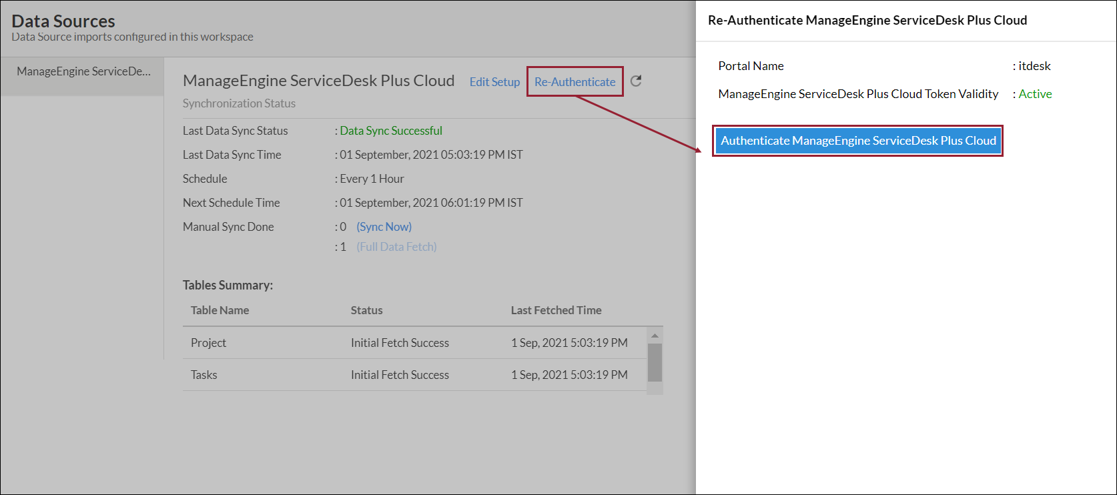Image resolution: width=1117 pixels, height=495 pixels.
Task: Select ManageEngine ServiceDe... in the left sidebar
Action: [83, 71]
